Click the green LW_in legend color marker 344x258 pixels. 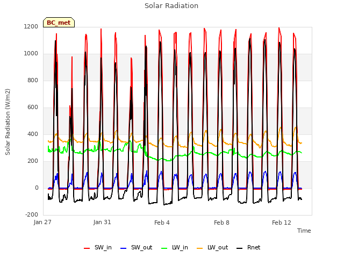pos(164,248)
